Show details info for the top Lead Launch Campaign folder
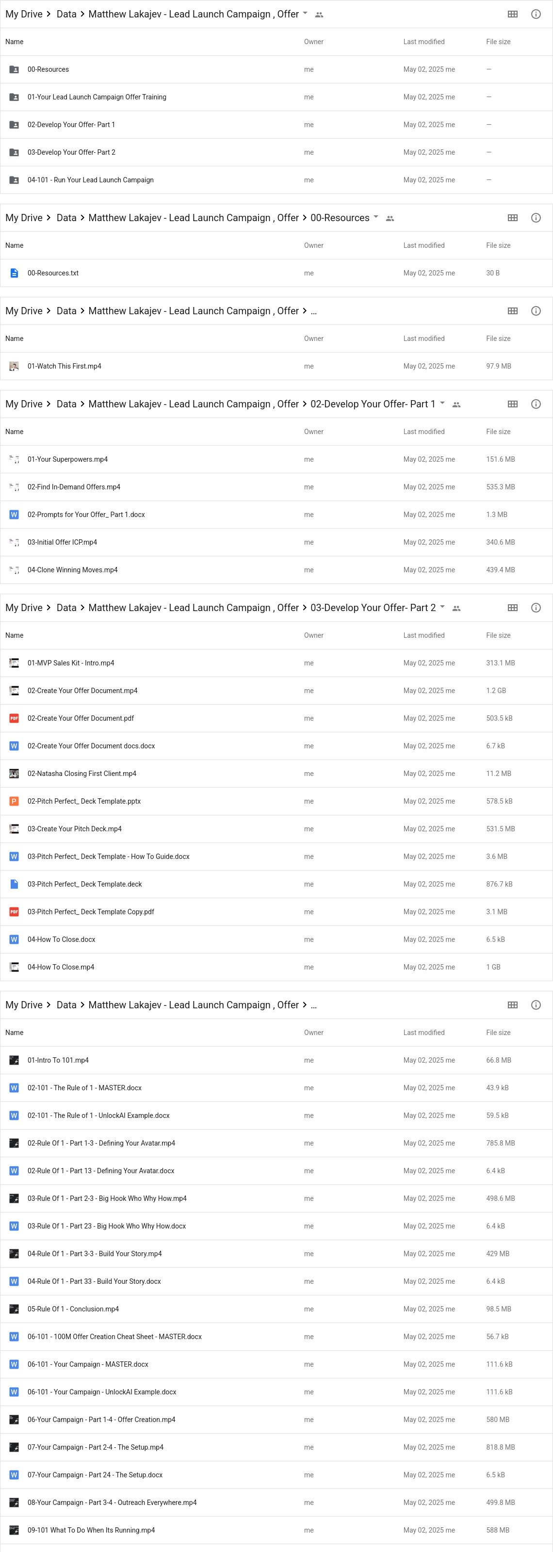This screenshot has height=1552, width=553. click(x=536, y=14)
